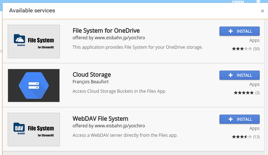This screenshot has height=155, width=268.
Task: Click the Cloud Storage five-star rating
Action: 244,93
